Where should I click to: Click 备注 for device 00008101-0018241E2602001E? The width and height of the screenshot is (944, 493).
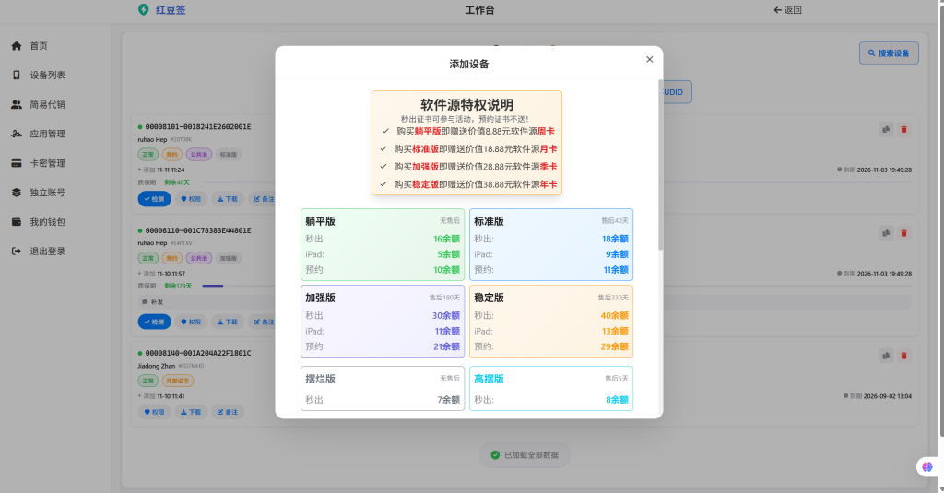pyautogui.click(x=263, y=199)
